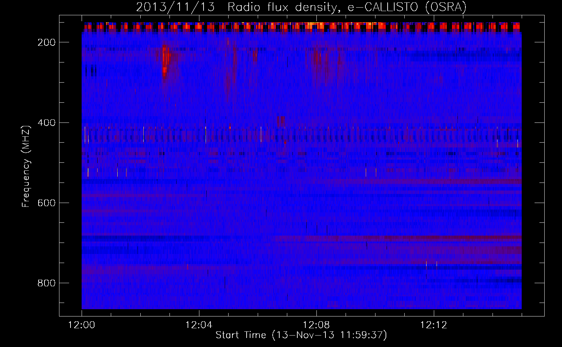
Task: Click the 'Start Time (13-Nov-13 11:59:37)' label
Action: pyautogui.click(x=301, y=335)
